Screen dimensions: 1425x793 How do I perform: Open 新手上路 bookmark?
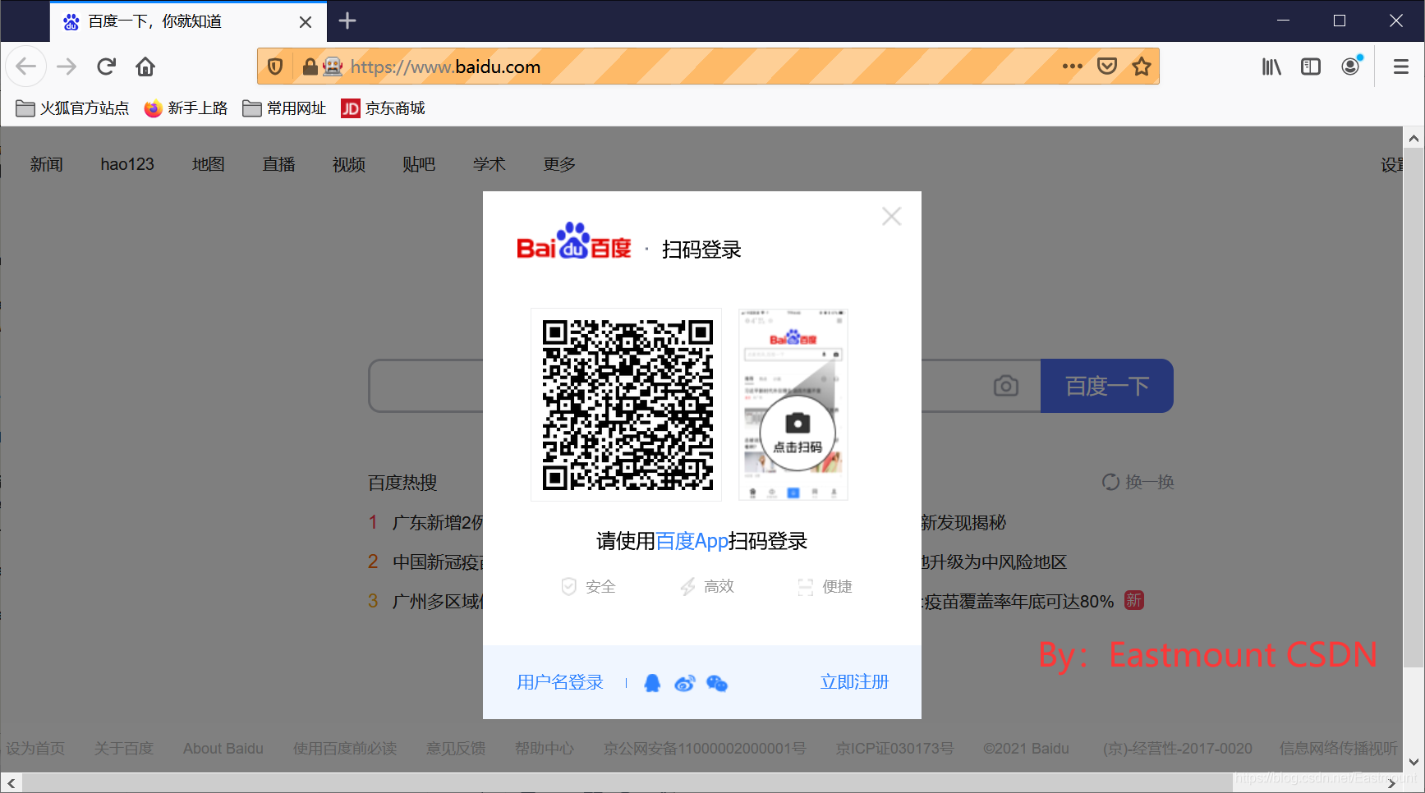pos(186,108)
